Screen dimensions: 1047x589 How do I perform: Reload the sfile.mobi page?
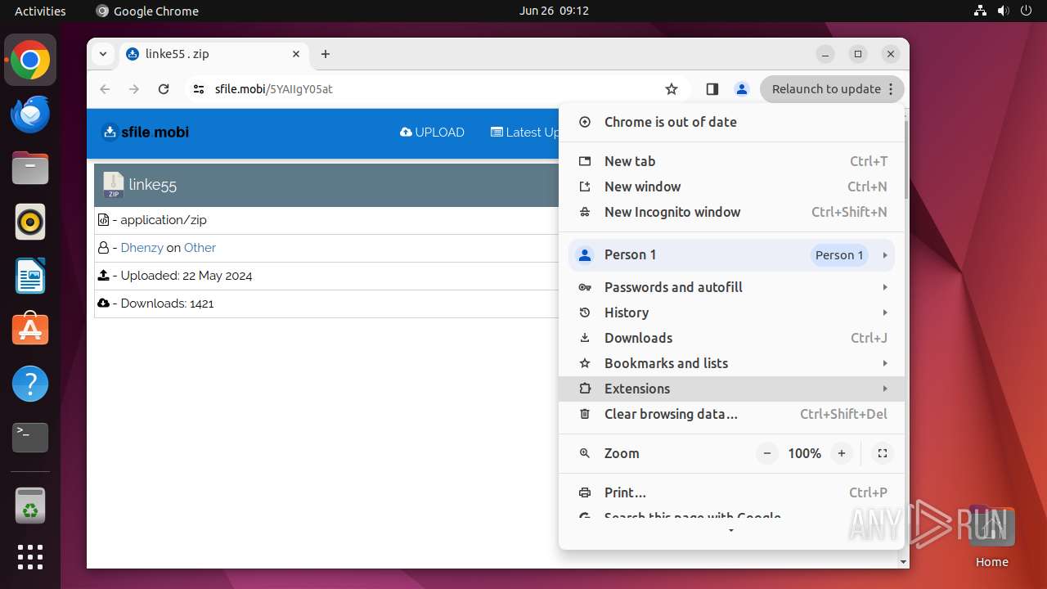(x=164, y=89)
